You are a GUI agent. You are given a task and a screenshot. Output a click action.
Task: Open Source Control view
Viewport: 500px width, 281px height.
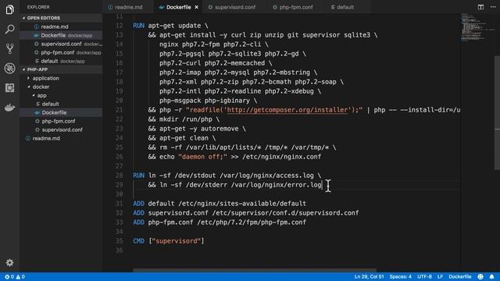coord(9,48)
